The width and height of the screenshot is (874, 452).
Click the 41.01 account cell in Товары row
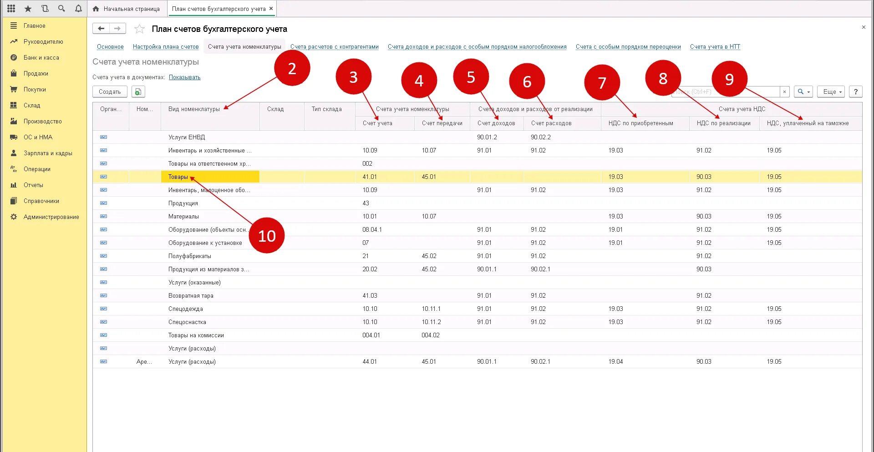click(385, 177)
